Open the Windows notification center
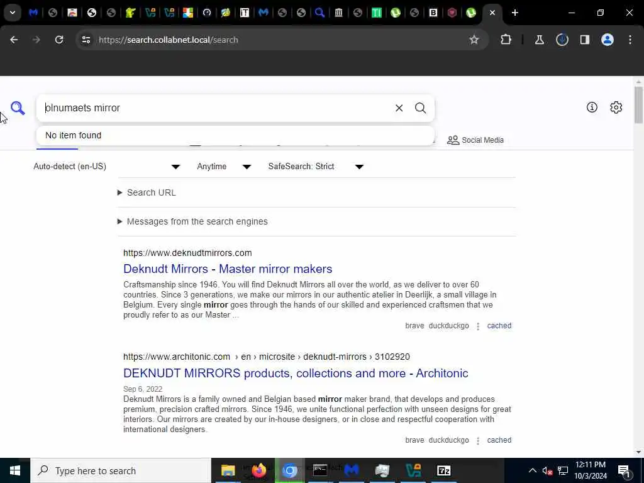 pos(624,470)
